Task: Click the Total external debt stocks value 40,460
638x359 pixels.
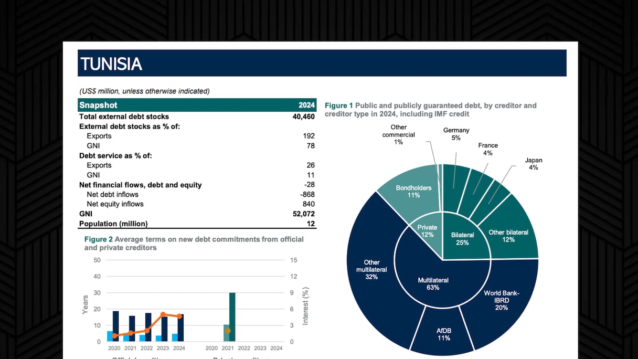Action: (303, 117)
